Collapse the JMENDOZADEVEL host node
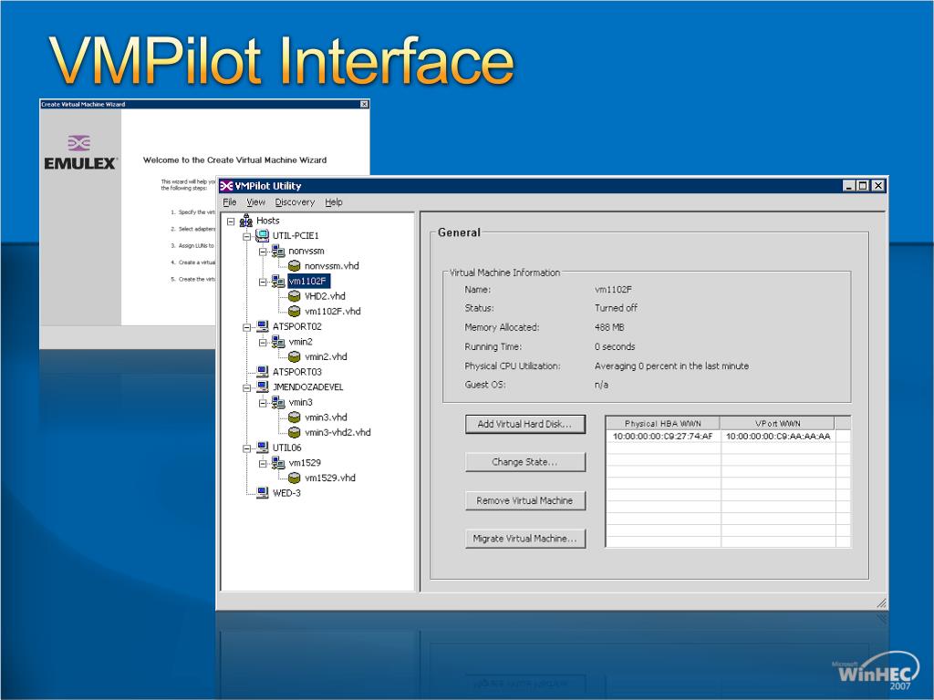 pos(246,387)
